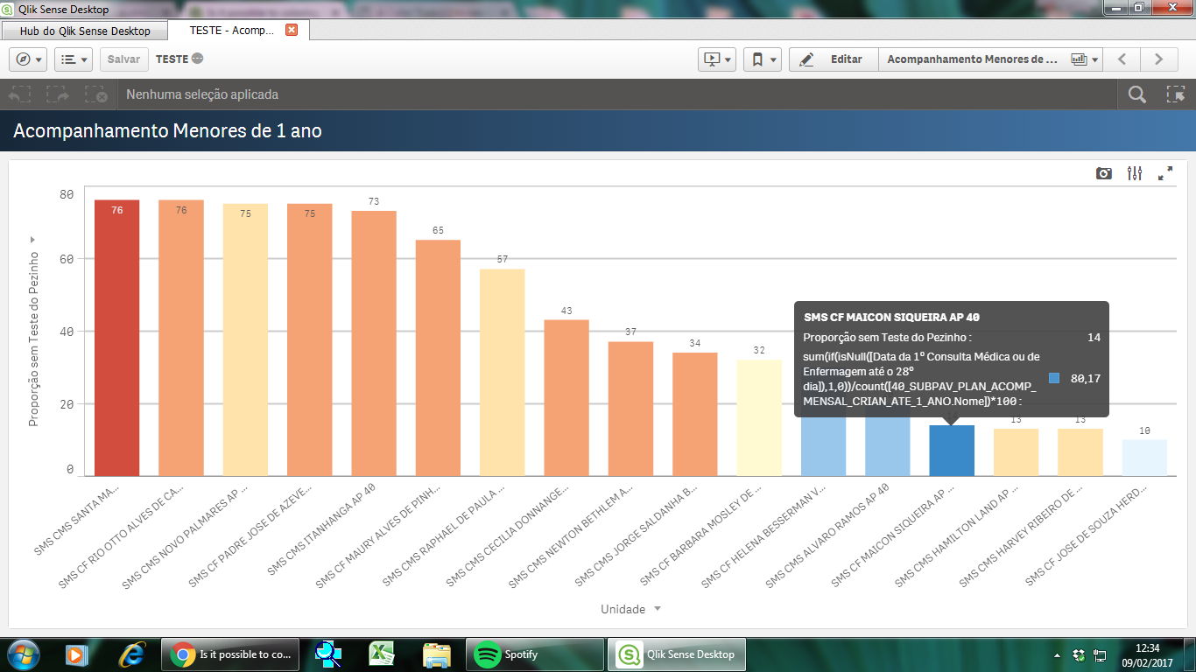Click the SMS CF PADRE JOSE DE AZEVE bar
Screen dimensions: 1196x672
(x=310, y=339)
